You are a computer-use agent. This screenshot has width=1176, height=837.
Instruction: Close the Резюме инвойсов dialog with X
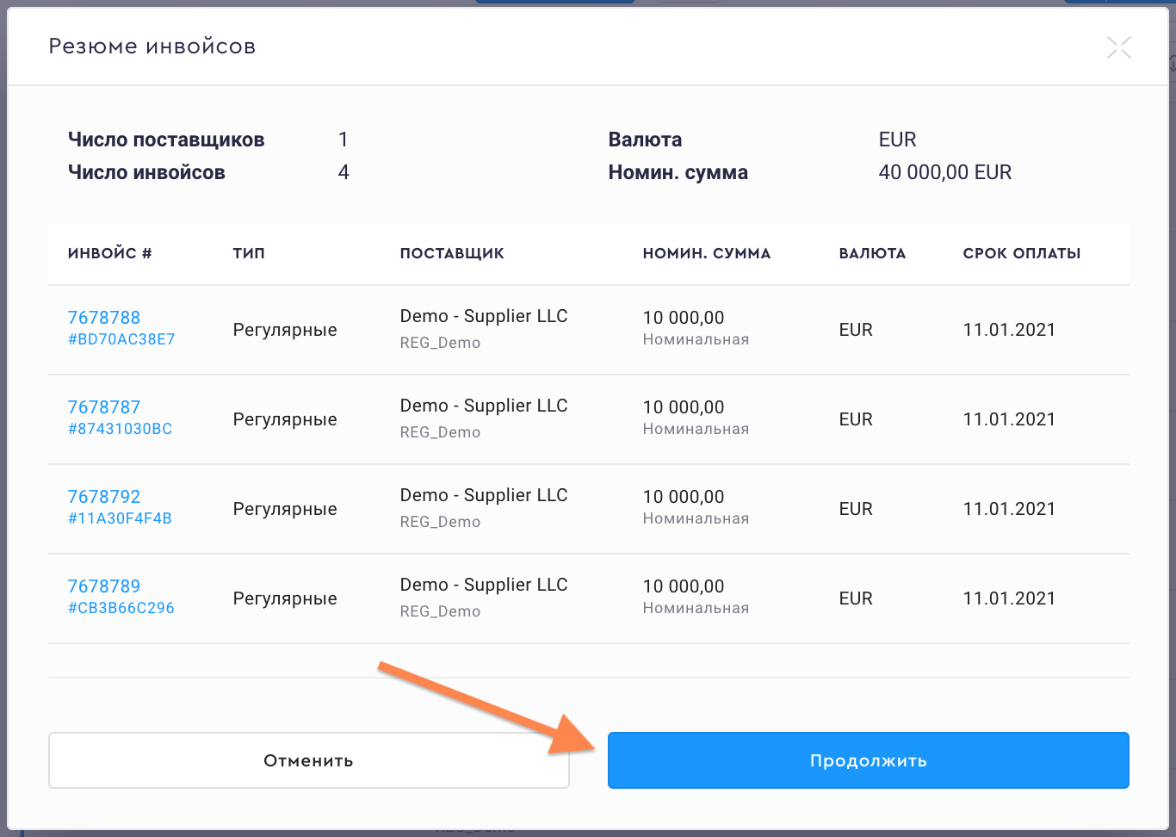coord(1118,47)
